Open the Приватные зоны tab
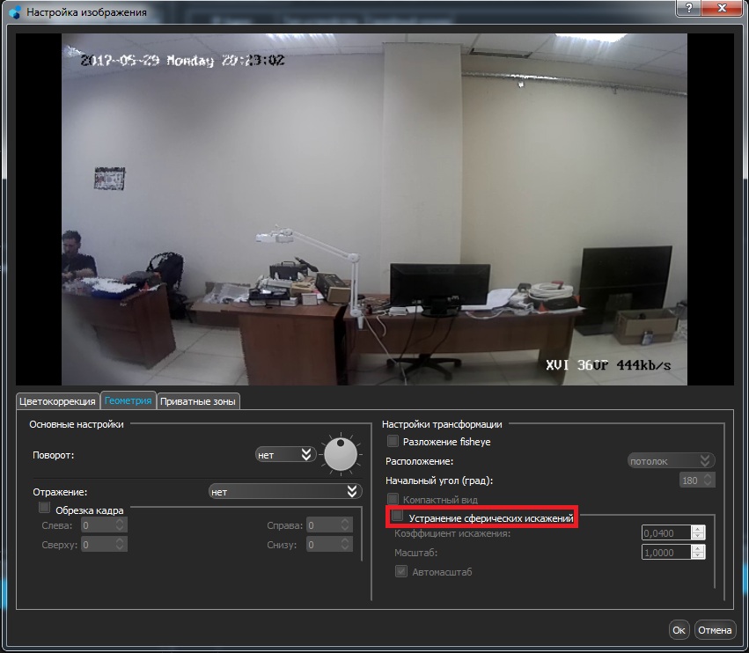 tap(199, 400)
